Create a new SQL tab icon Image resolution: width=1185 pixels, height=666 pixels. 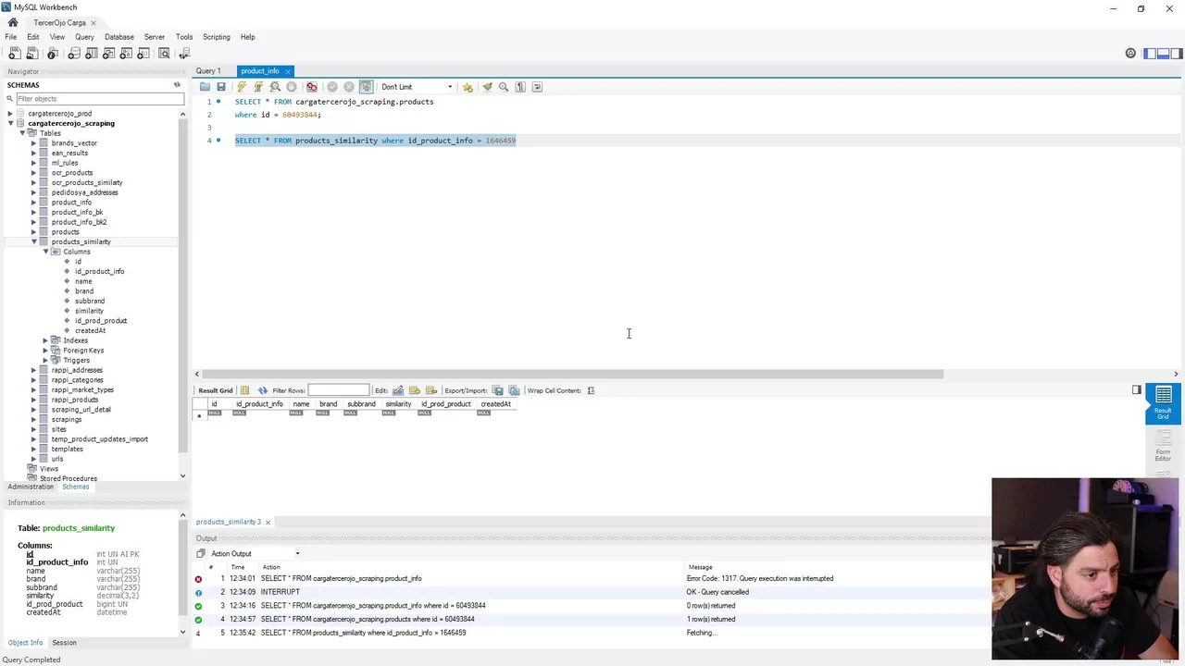click(14, 54)
